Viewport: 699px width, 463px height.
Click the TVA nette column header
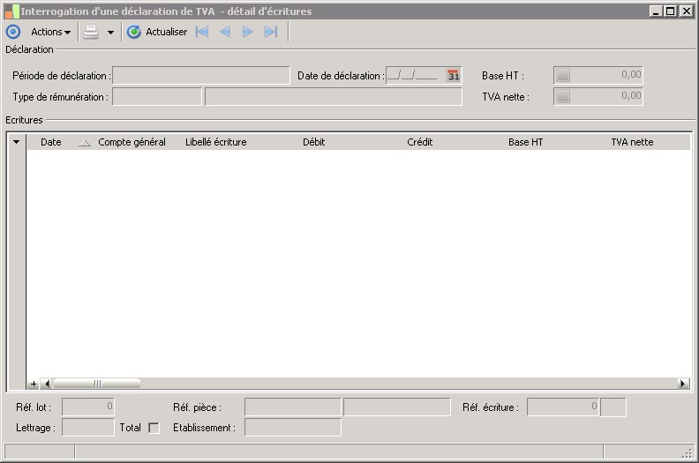point(632,142)
